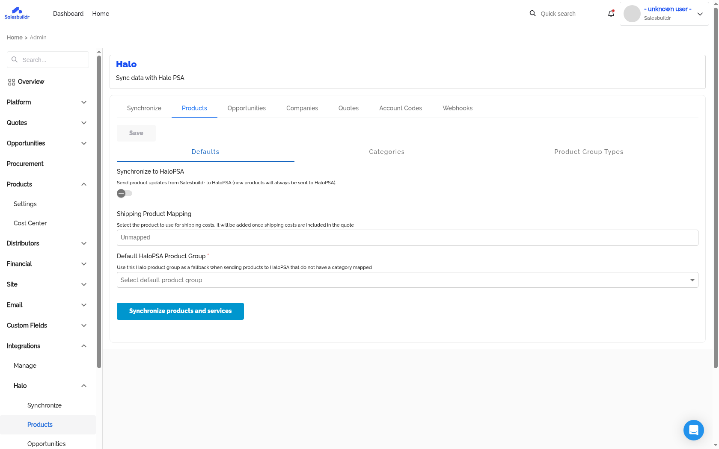Viewport: 719px width, 449px height.
Task: Collapse the Products sidebar section
Action: click(84, 184)
